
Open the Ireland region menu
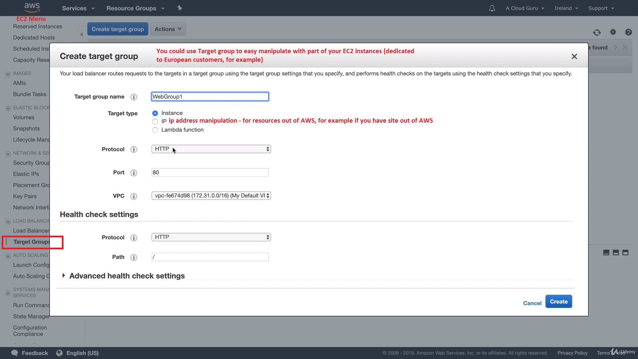pos(566,8)
